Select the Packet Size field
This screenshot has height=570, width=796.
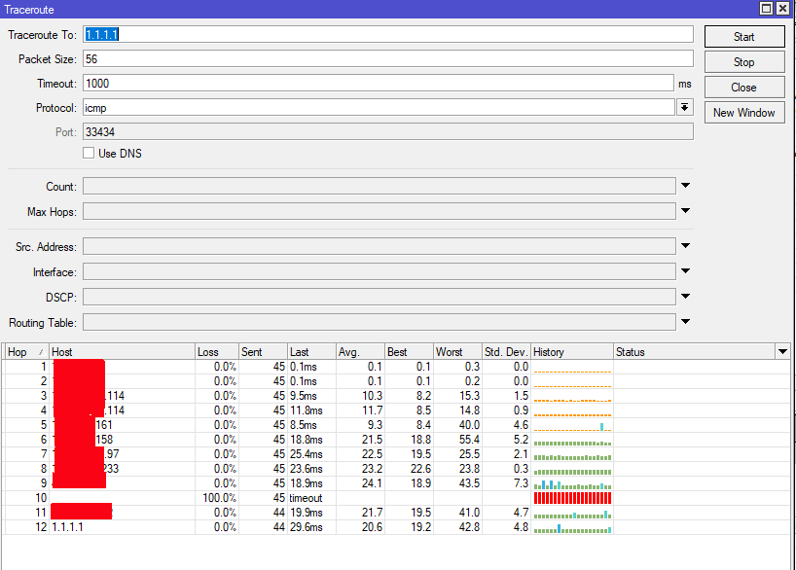tap(388, 59)
